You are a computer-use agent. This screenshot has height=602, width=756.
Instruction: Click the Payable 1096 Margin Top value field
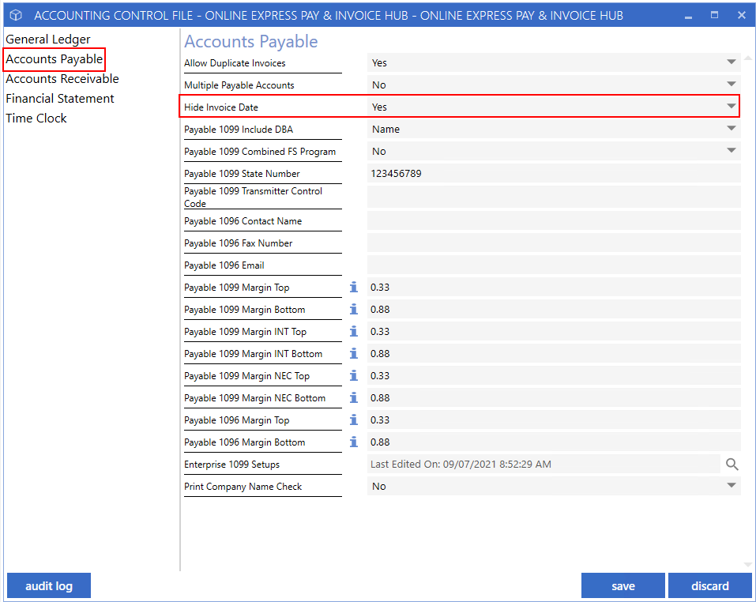554,420
